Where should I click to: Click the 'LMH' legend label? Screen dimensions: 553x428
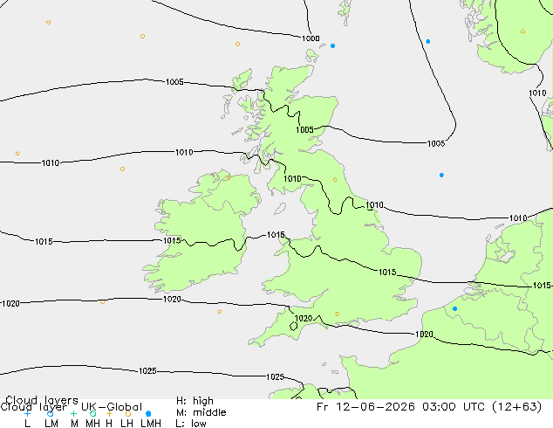tap(151, 423)
